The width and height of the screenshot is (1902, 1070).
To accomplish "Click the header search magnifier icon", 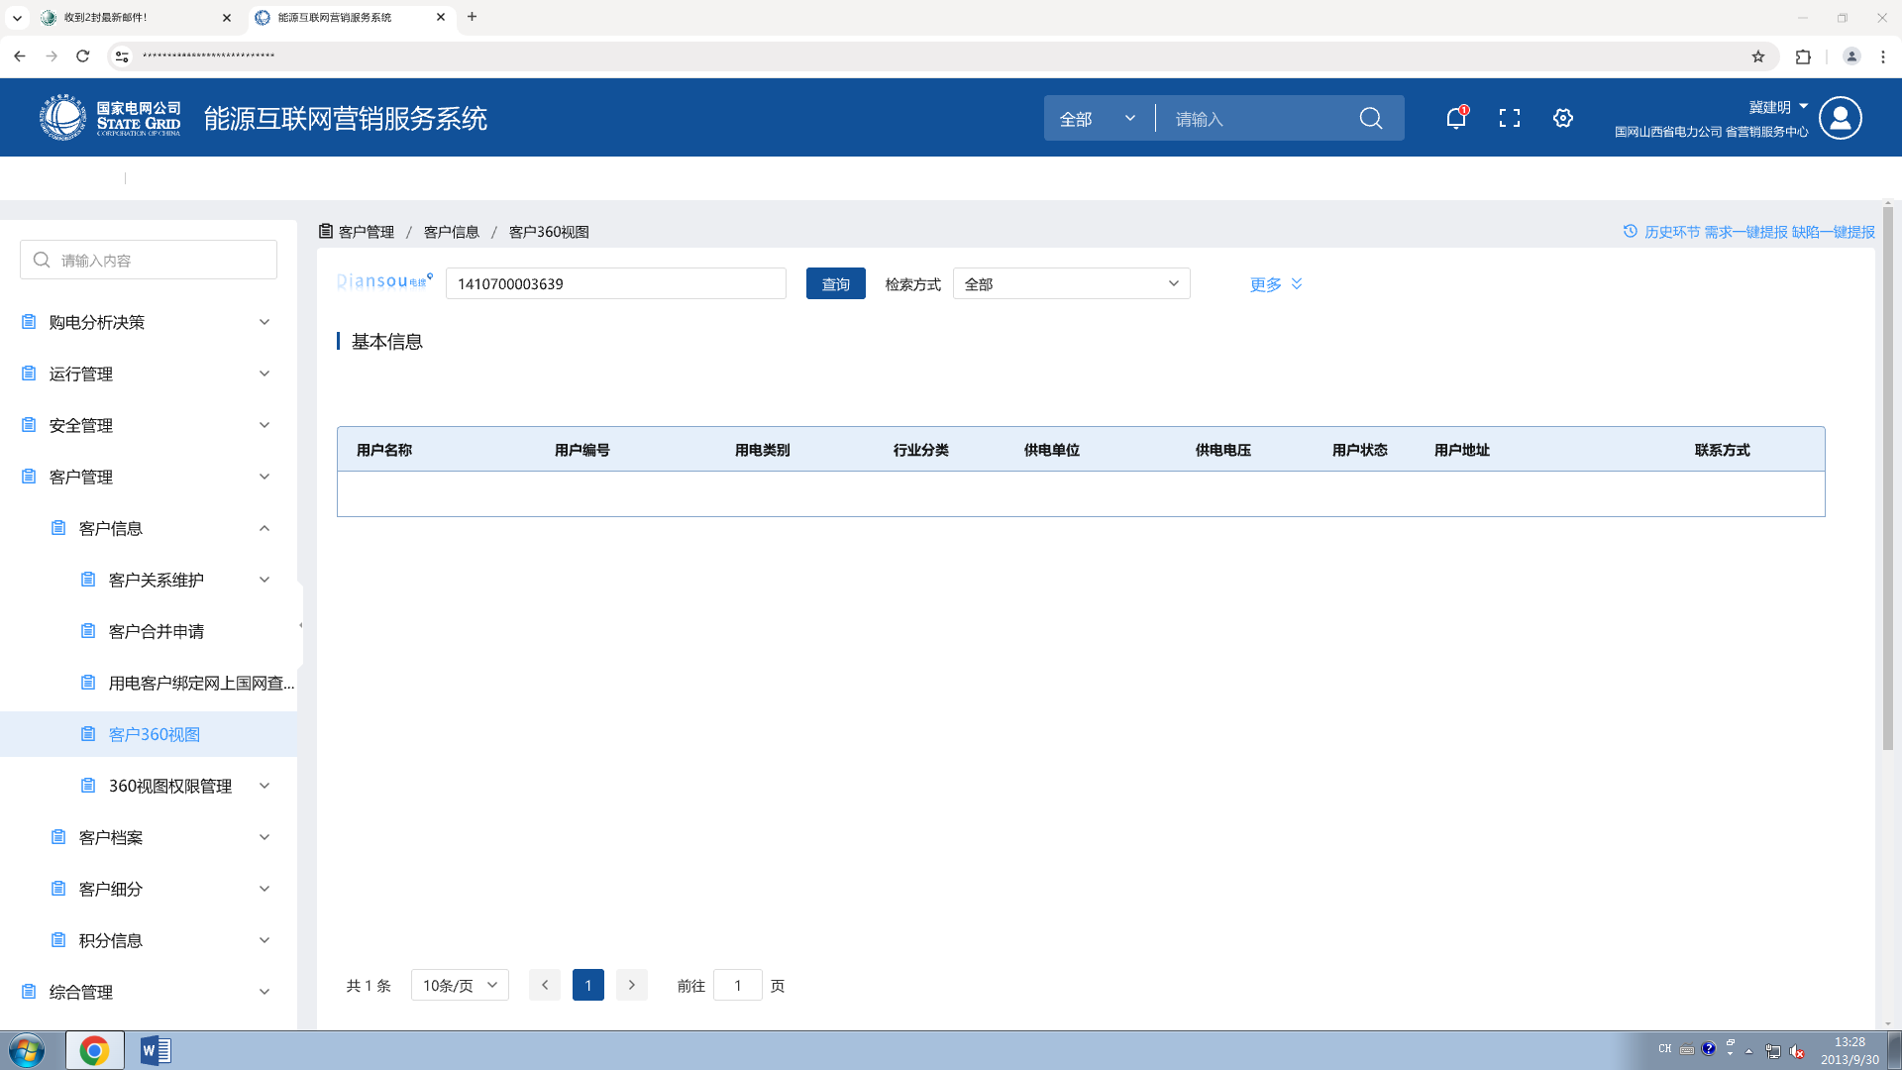I will point(1370,119).
